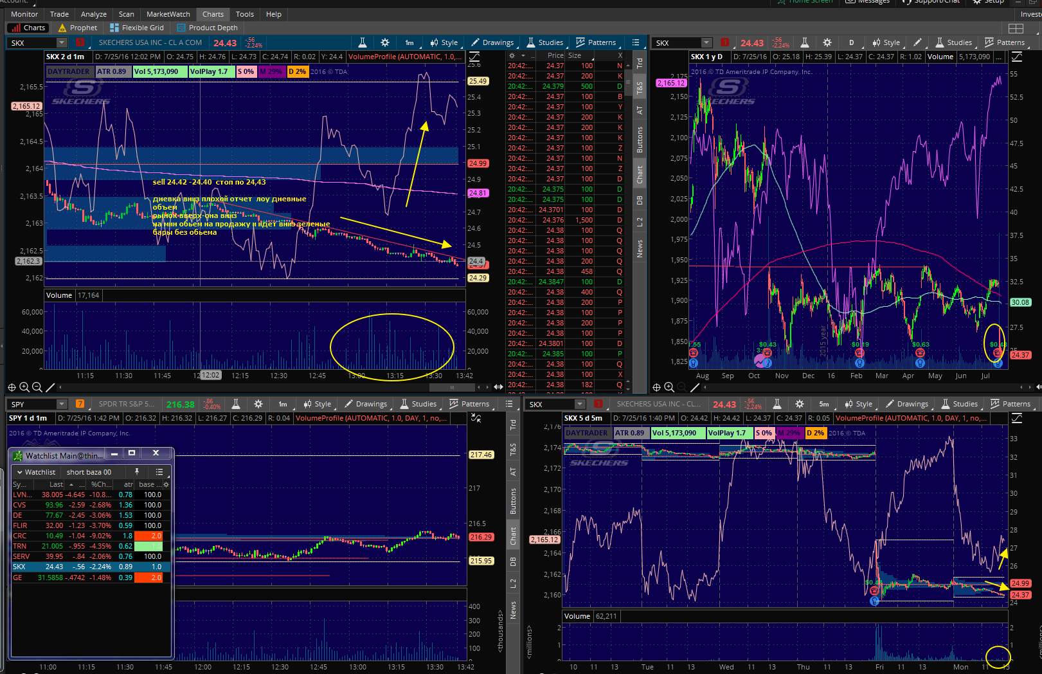Viewport: 1042px width, 674px height.
Task: Toggle the L2 side panel tab on the top-left chart
Action: coord(640,222)
